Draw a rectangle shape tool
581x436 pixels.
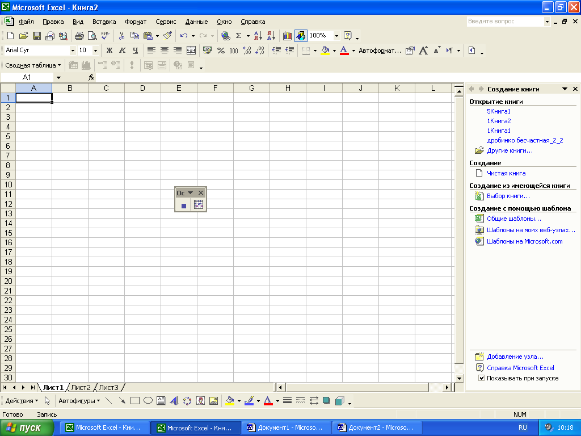(135, 401)
